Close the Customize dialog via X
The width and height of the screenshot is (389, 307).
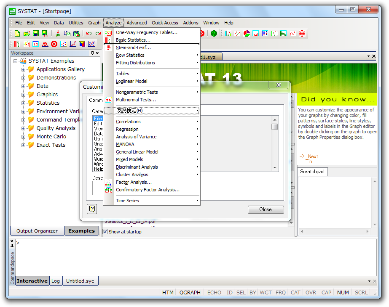(279, 85)
